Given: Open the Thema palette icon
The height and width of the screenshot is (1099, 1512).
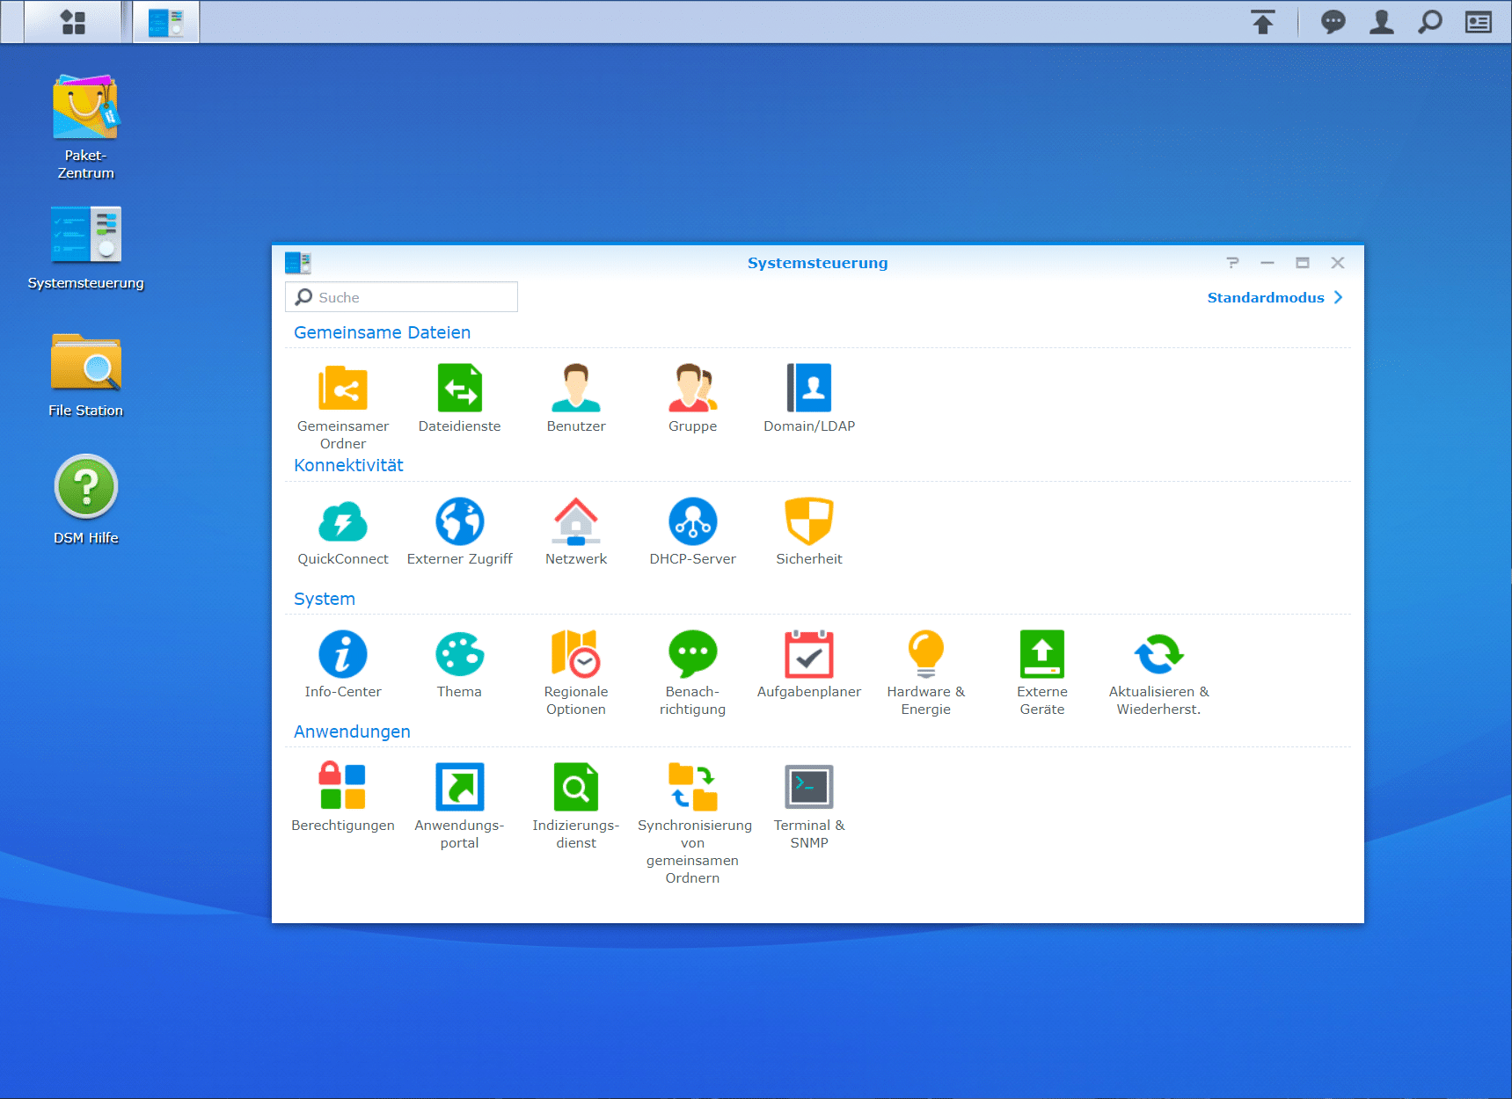Looking at the screenshot, I should [459, 654].
